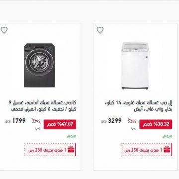179x179 pixels.
Task: Select the 250 SAR gift offer on LG
Action: (x=146, y=150)
